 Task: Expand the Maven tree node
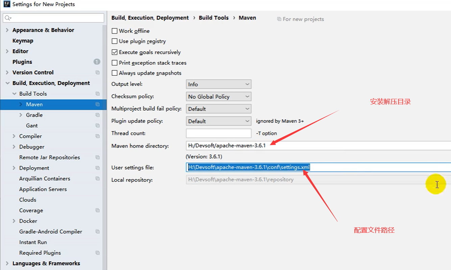(21, 104)
